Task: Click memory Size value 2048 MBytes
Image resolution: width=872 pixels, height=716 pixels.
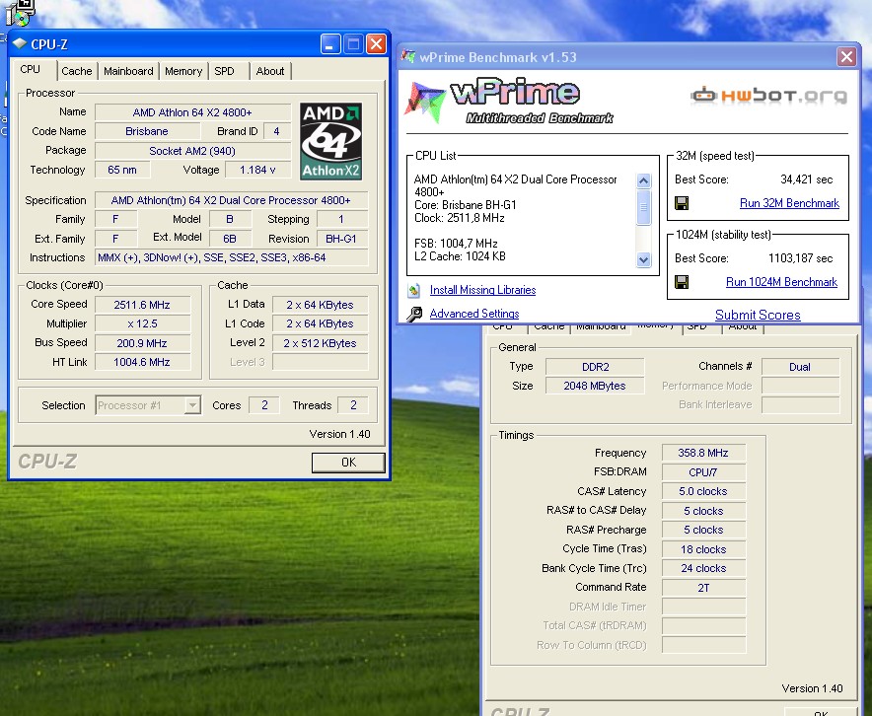Action: [x=595, y=386]
